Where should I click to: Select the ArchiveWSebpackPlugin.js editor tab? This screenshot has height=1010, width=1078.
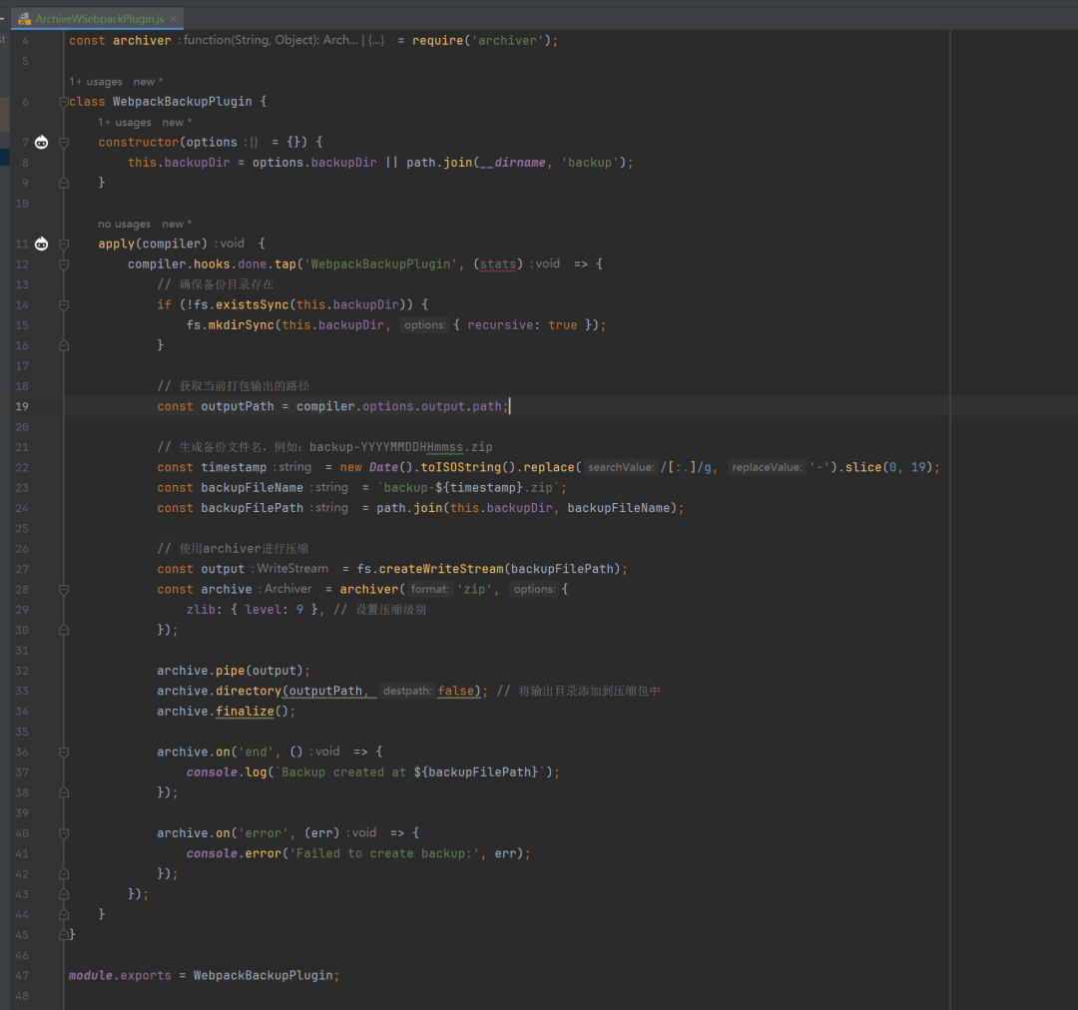[x=98, y=19]
